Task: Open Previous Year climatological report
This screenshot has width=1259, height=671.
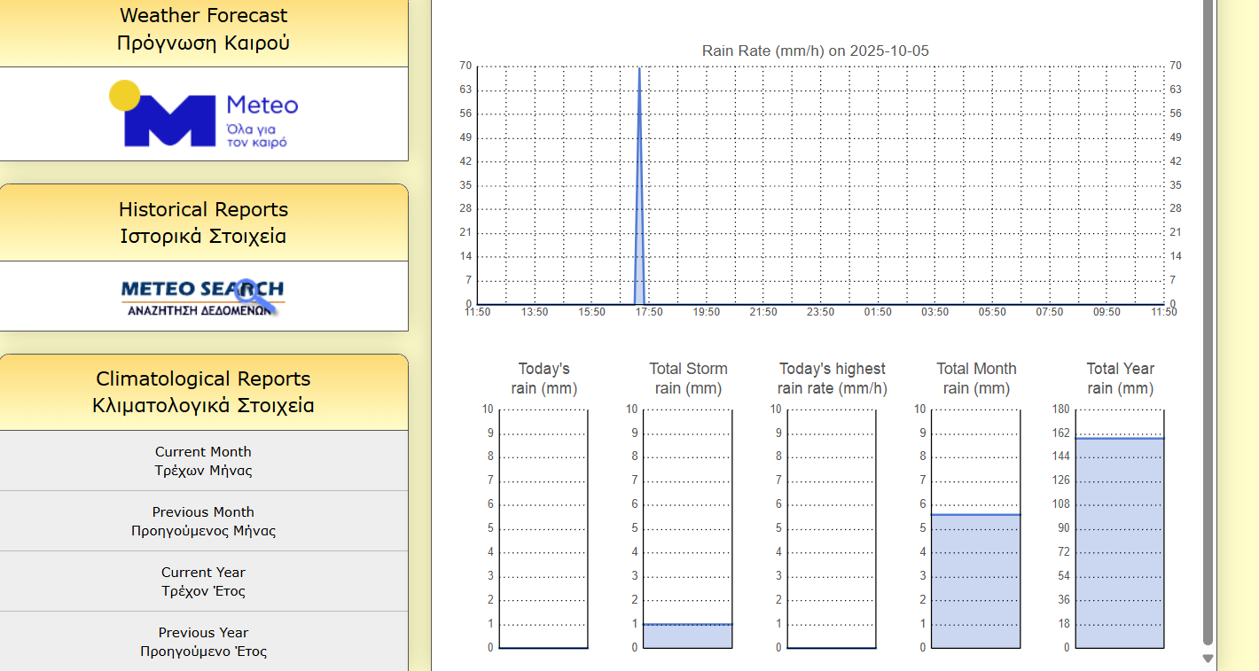Action: pyautogui.click(x=204, y=642)
